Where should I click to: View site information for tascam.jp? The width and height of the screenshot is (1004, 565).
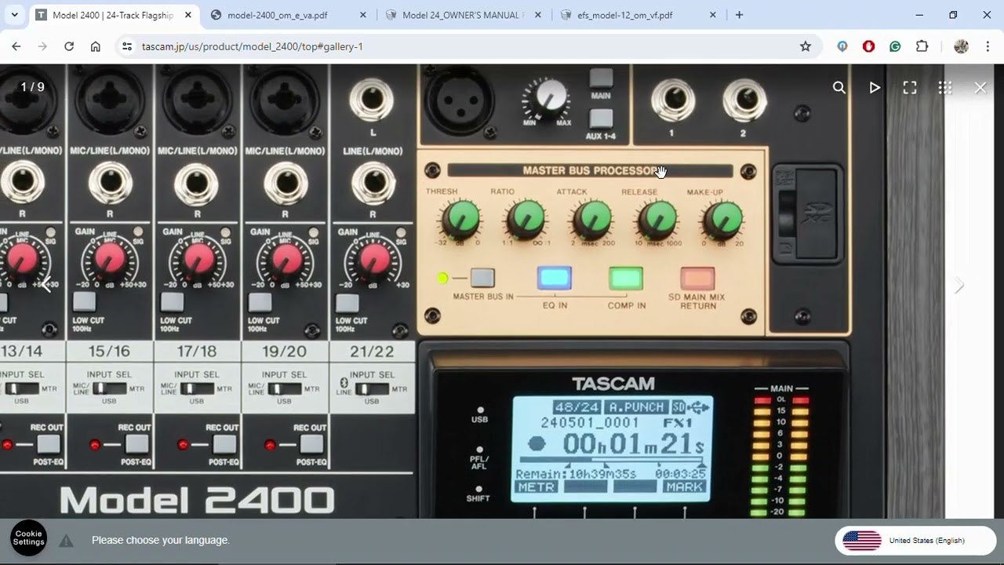[x=127, y=46]
